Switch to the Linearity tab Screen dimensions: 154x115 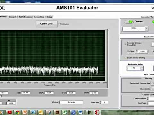(13, 17)
